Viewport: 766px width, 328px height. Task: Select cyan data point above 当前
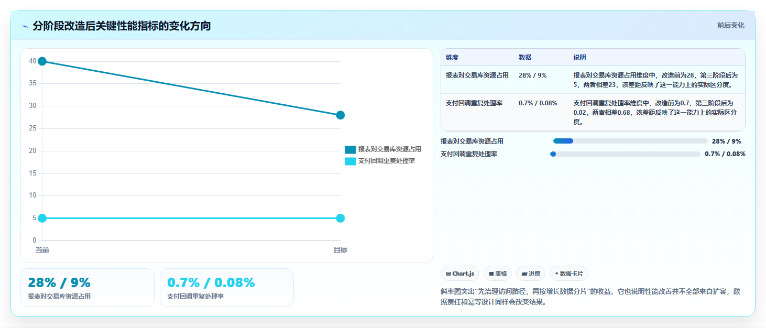click(x=42, y=218)
